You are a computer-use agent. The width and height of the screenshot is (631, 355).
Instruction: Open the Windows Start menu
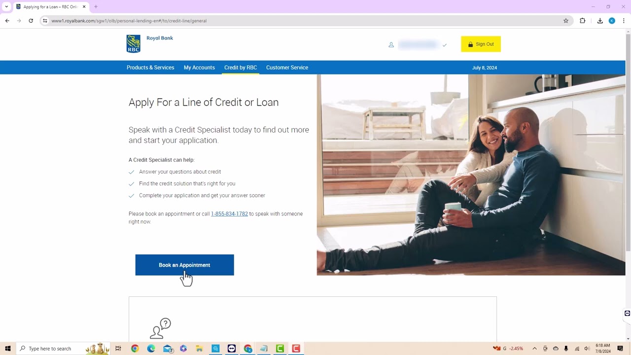[7, 349]
